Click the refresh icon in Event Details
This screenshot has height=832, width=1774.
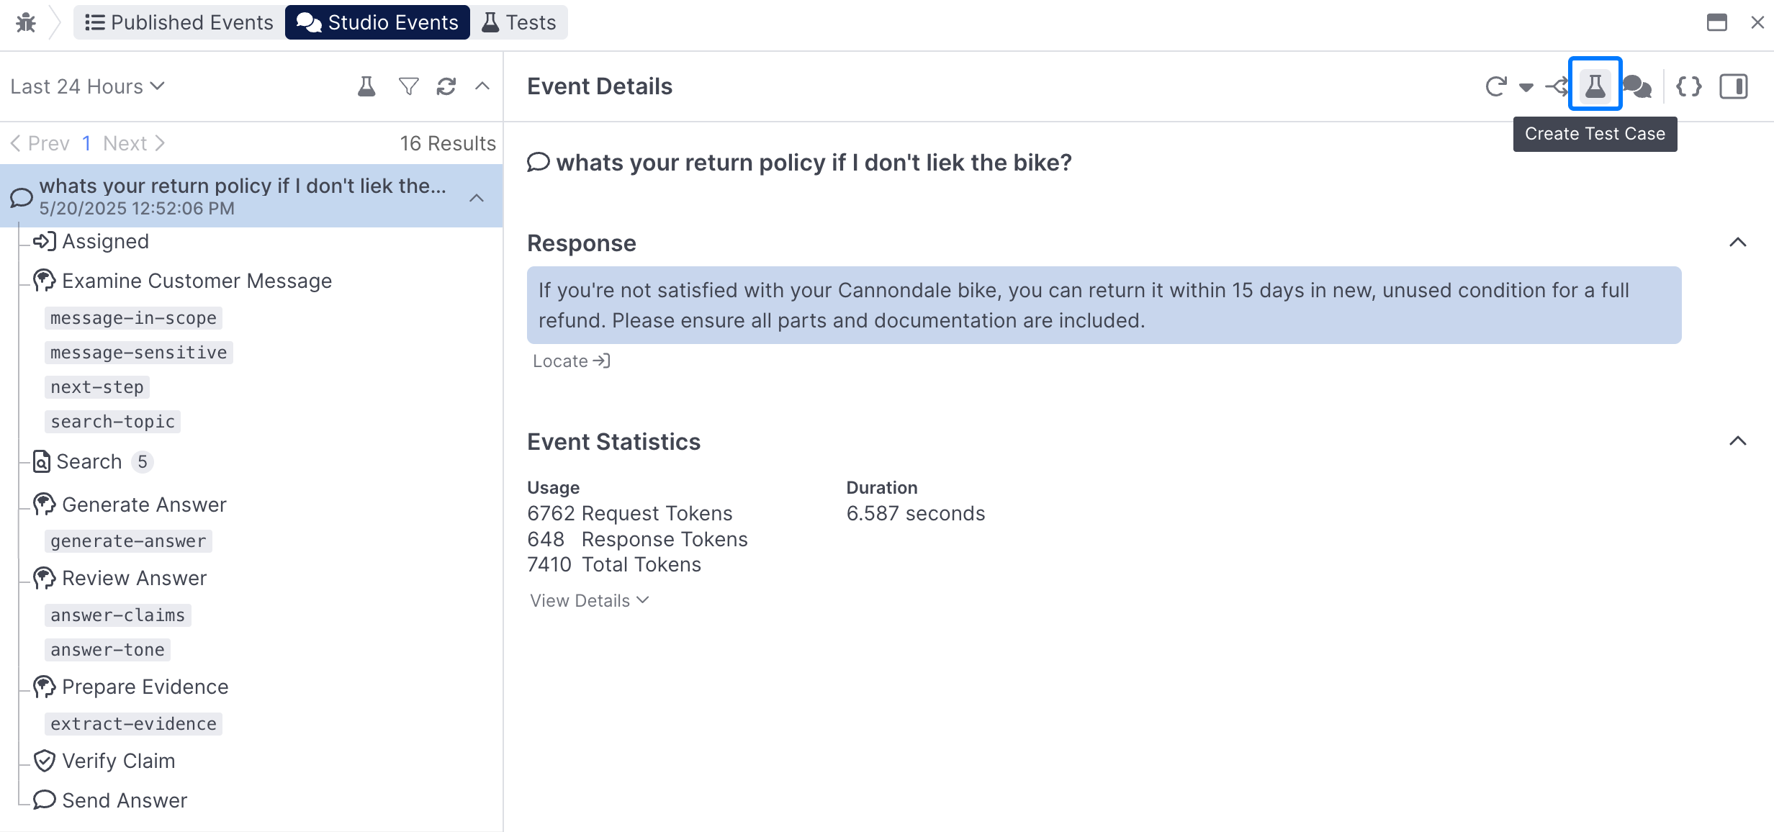click(x=1495, y=86)
